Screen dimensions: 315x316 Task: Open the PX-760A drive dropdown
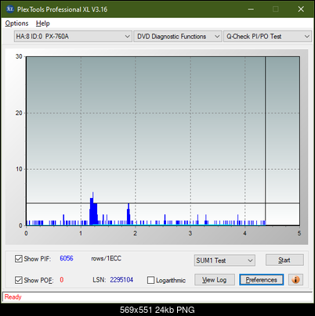73,37
